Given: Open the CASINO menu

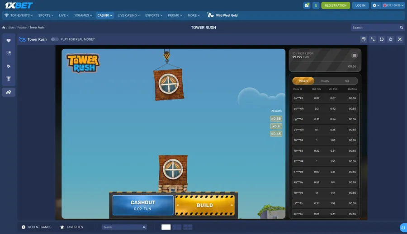Looking at the screenshot, I should (x=104, y=15).
